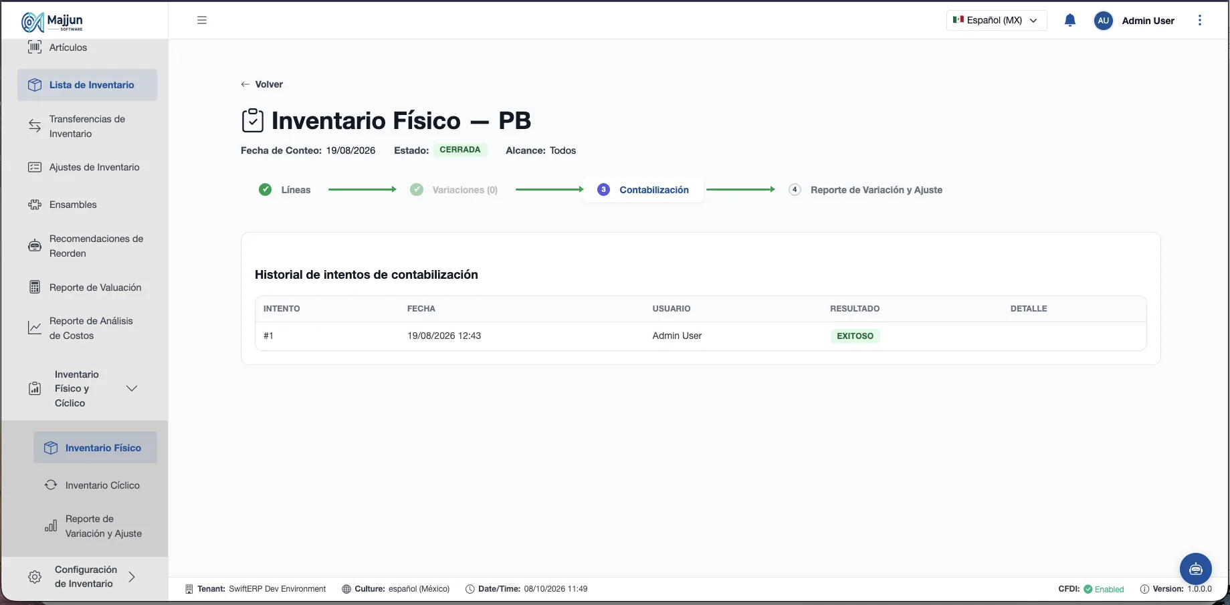Collapse the Inventario Físico y Cíclico section
Screen dimensions: 1230x605
(132, 388)
